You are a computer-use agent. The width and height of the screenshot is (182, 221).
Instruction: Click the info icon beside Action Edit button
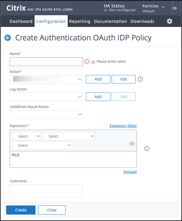click(140, 79)
